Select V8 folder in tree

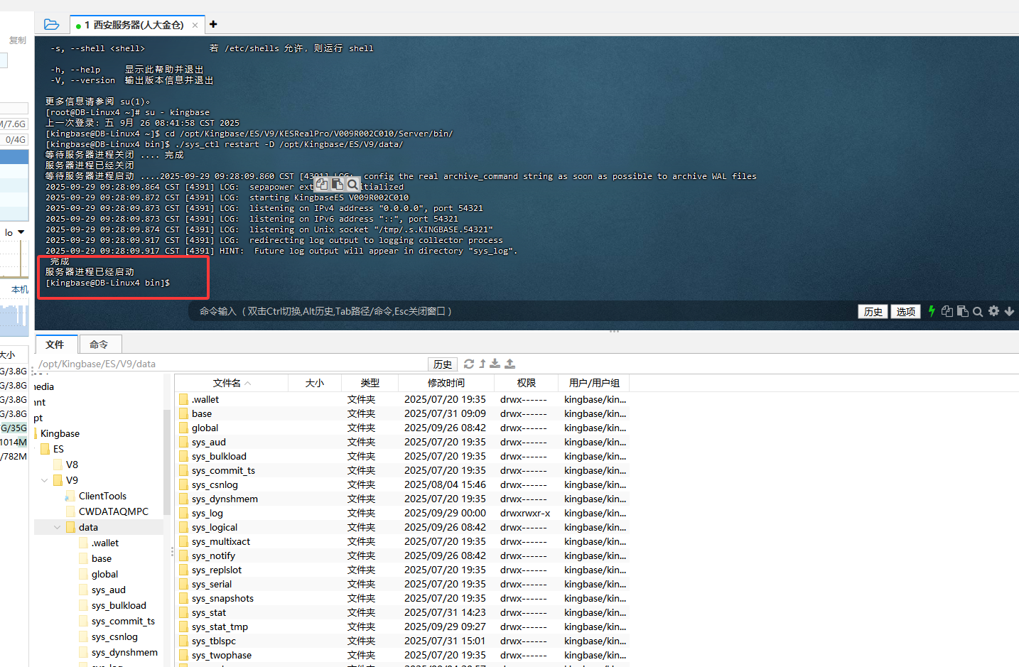[x=72, y=465]
